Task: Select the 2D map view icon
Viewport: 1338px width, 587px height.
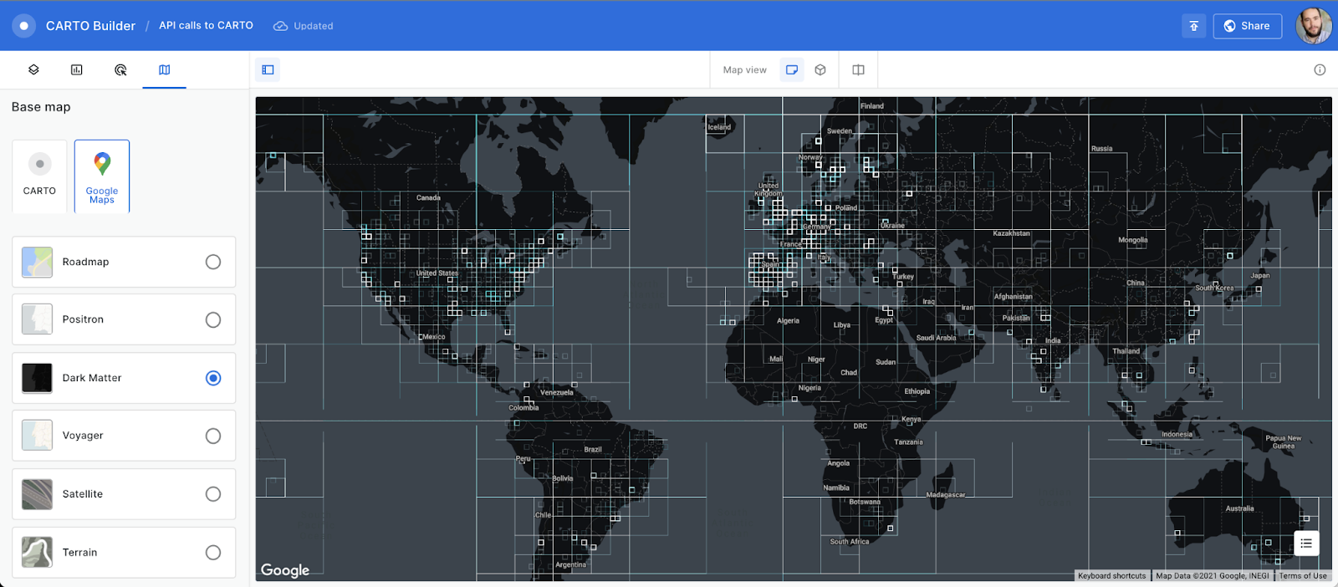Action: point(792,70)
